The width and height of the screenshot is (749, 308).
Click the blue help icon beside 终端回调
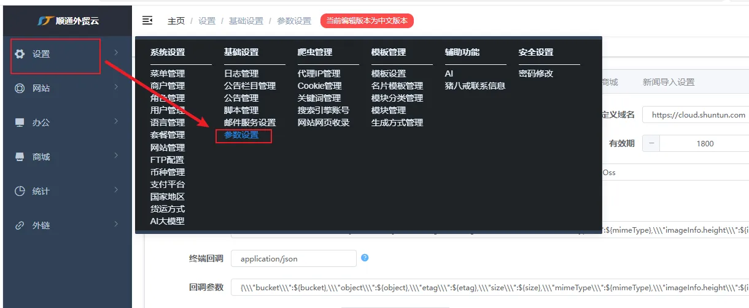(x=365, y=258)
